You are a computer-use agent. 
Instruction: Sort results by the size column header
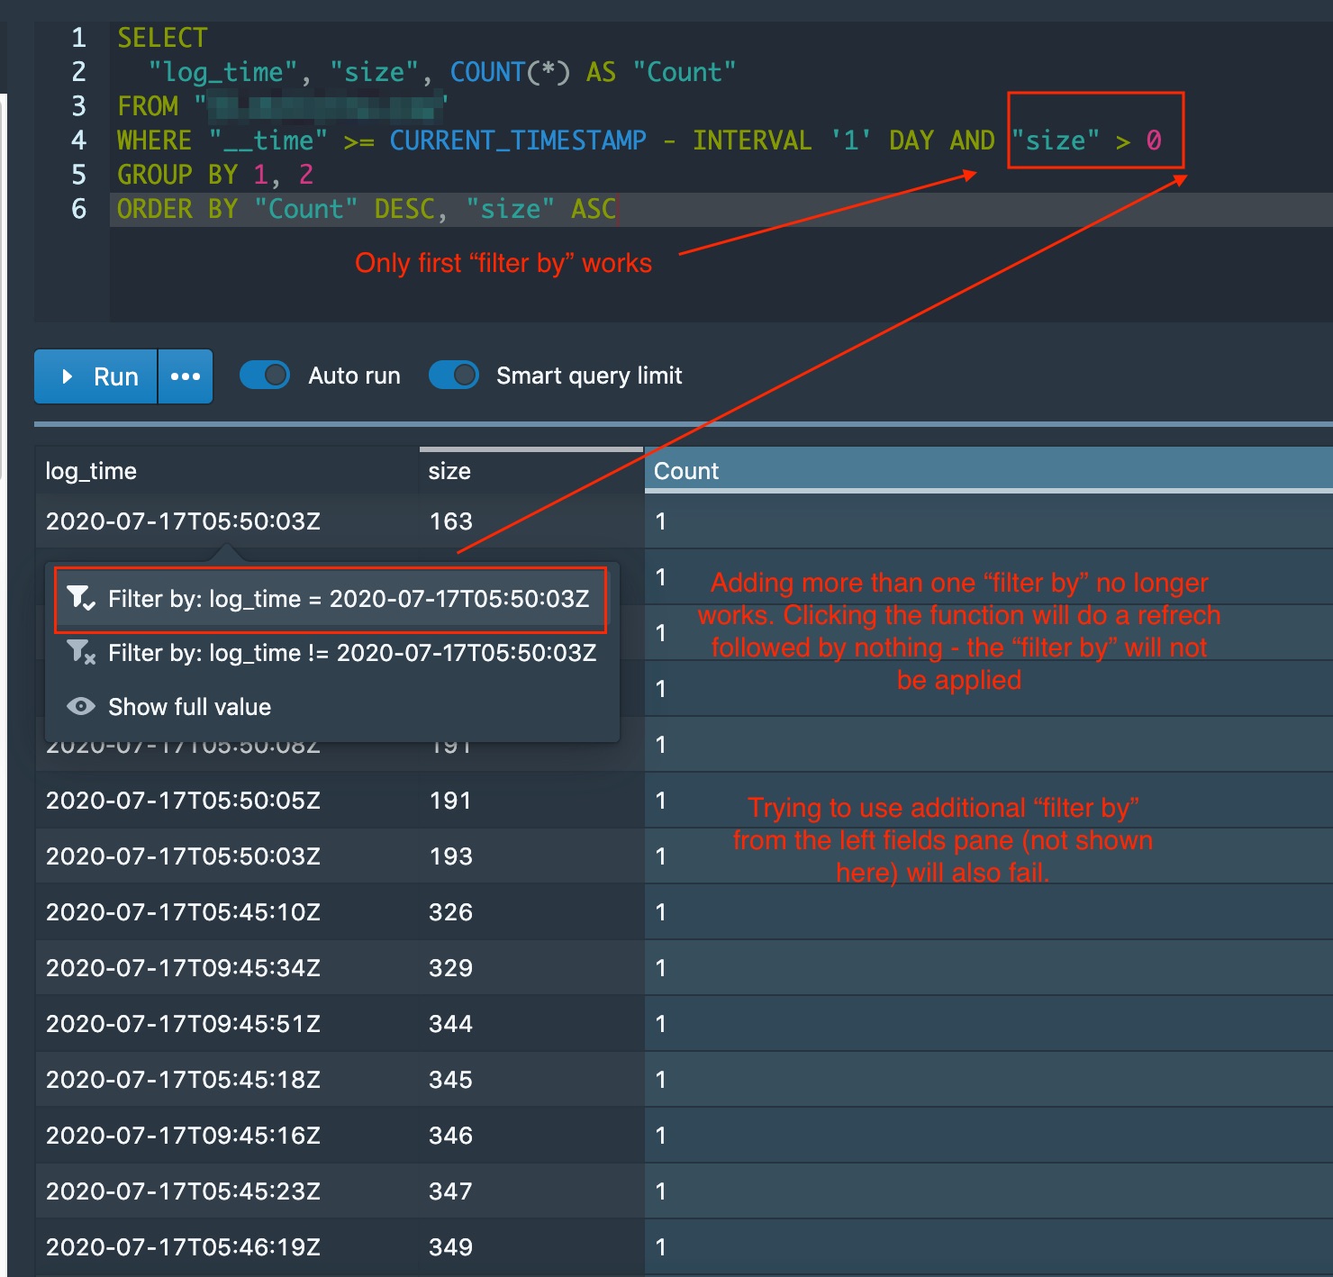click(x=449, y=470)
